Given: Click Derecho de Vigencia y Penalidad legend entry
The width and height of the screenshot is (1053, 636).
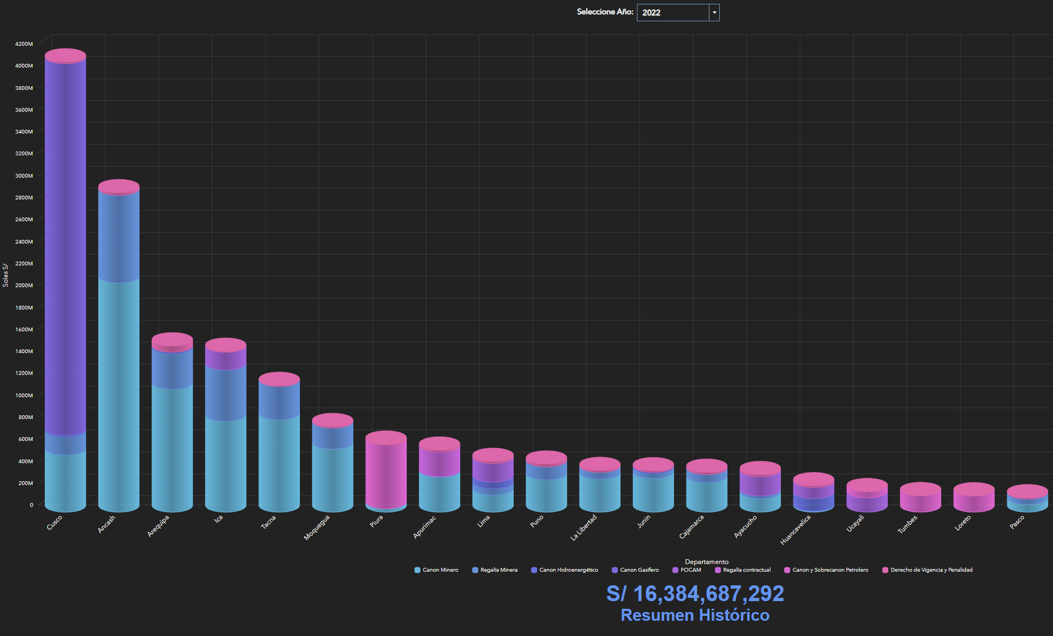Looking at the screenshot, I should tap(927, 570).
